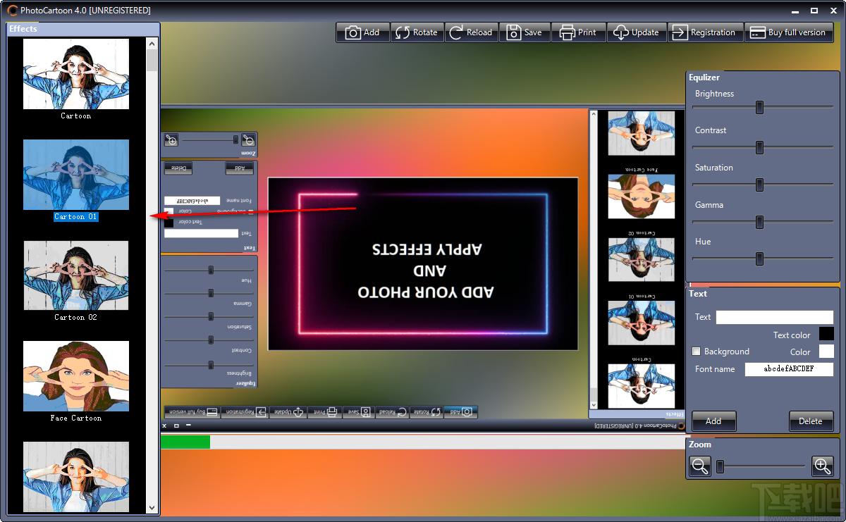
Task: Click the Effects list scroll up arrow
Action: (x=152, y=43)
